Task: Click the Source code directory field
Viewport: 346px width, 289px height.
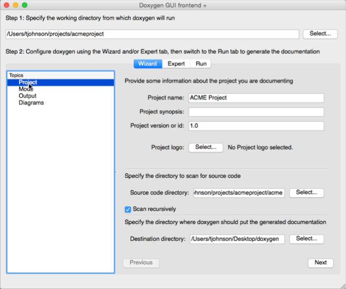Action: tap(239, 193)
